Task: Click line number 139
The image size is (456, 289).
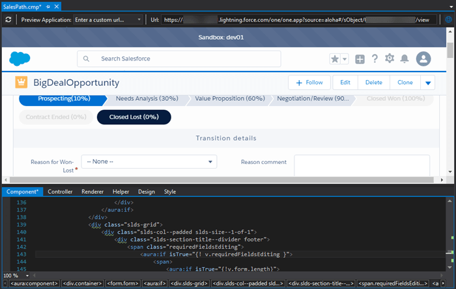Action: [x=21, y=225]
